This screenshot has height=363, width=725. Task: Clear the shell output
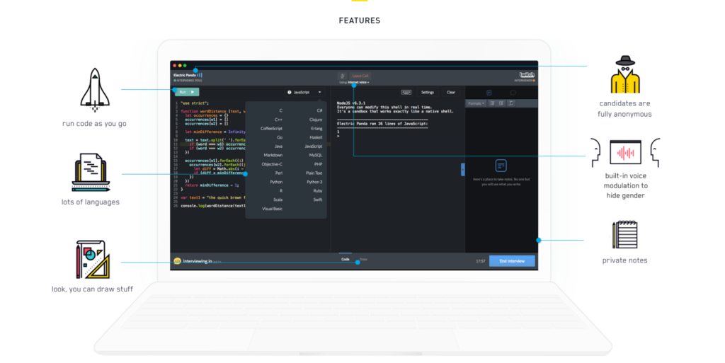click(x=451, y=92)
